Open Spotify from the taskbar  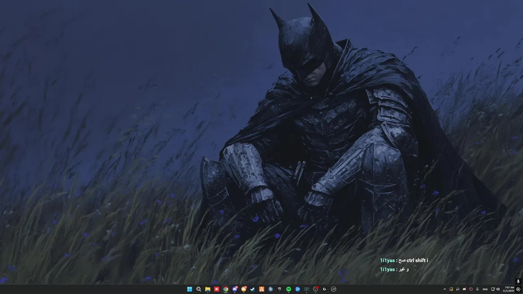(x=288, y=289)
